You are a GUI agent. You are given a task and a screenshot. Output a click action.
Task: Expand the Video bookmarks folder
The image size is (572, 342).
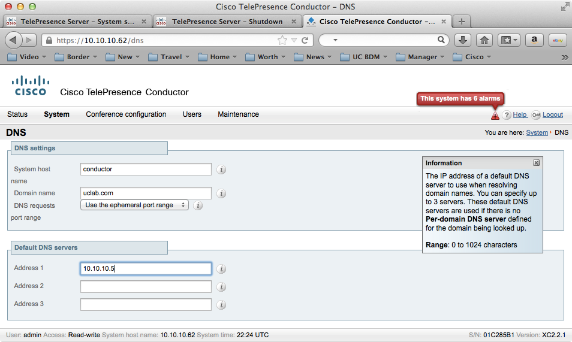27,57
